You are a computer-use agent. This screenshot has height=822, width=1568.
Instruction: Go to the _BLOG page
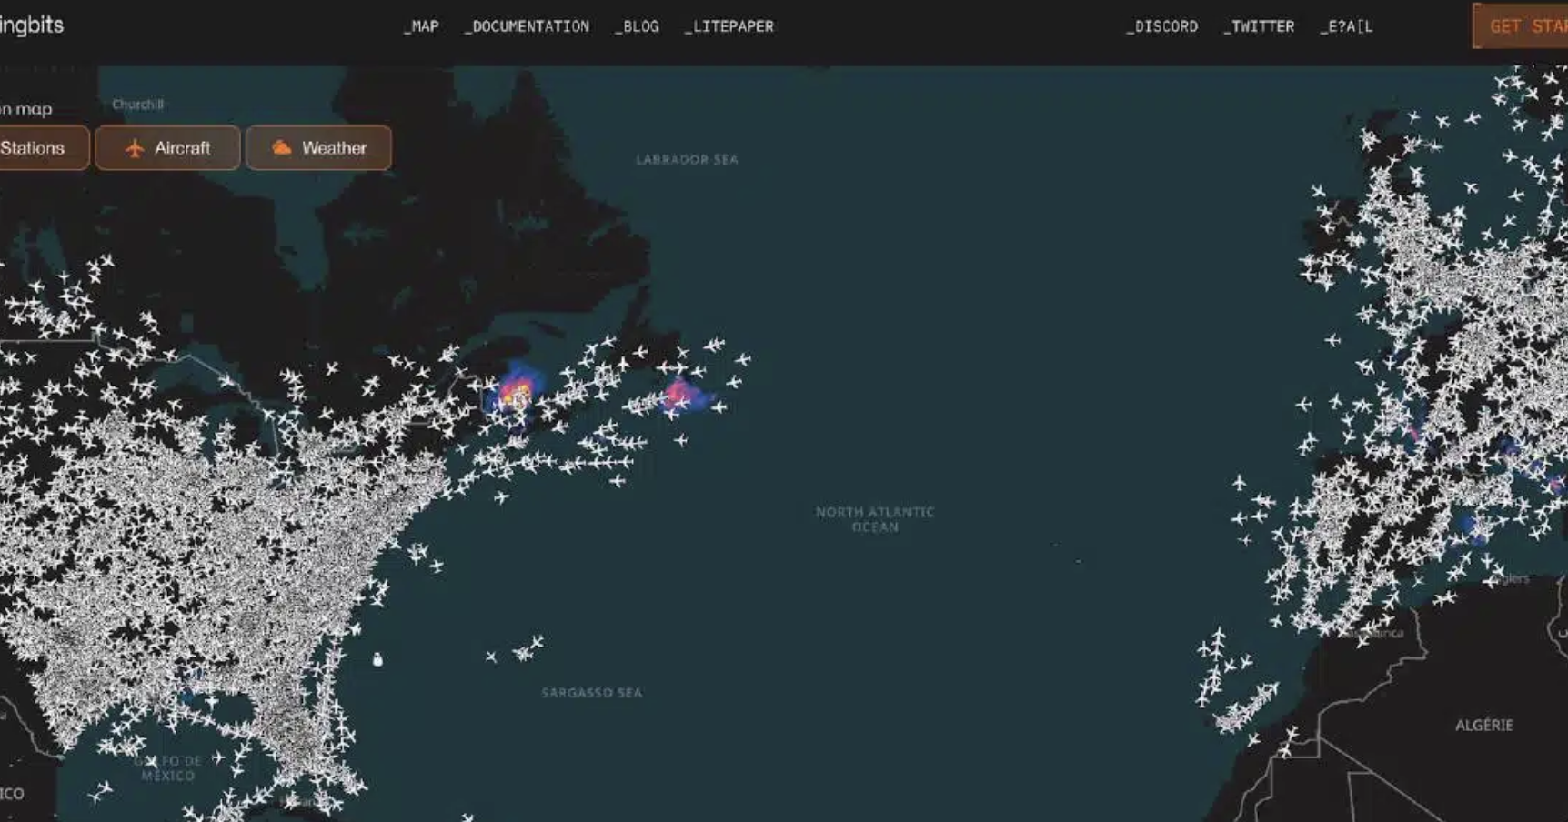click(x=637, y=27)
